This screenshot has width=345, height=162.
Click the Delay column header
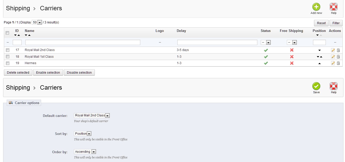point(181,31)
